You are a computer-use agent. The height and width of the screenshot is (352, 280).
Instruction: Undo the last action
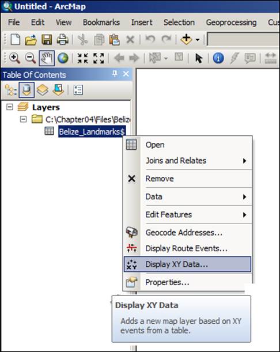150,39
